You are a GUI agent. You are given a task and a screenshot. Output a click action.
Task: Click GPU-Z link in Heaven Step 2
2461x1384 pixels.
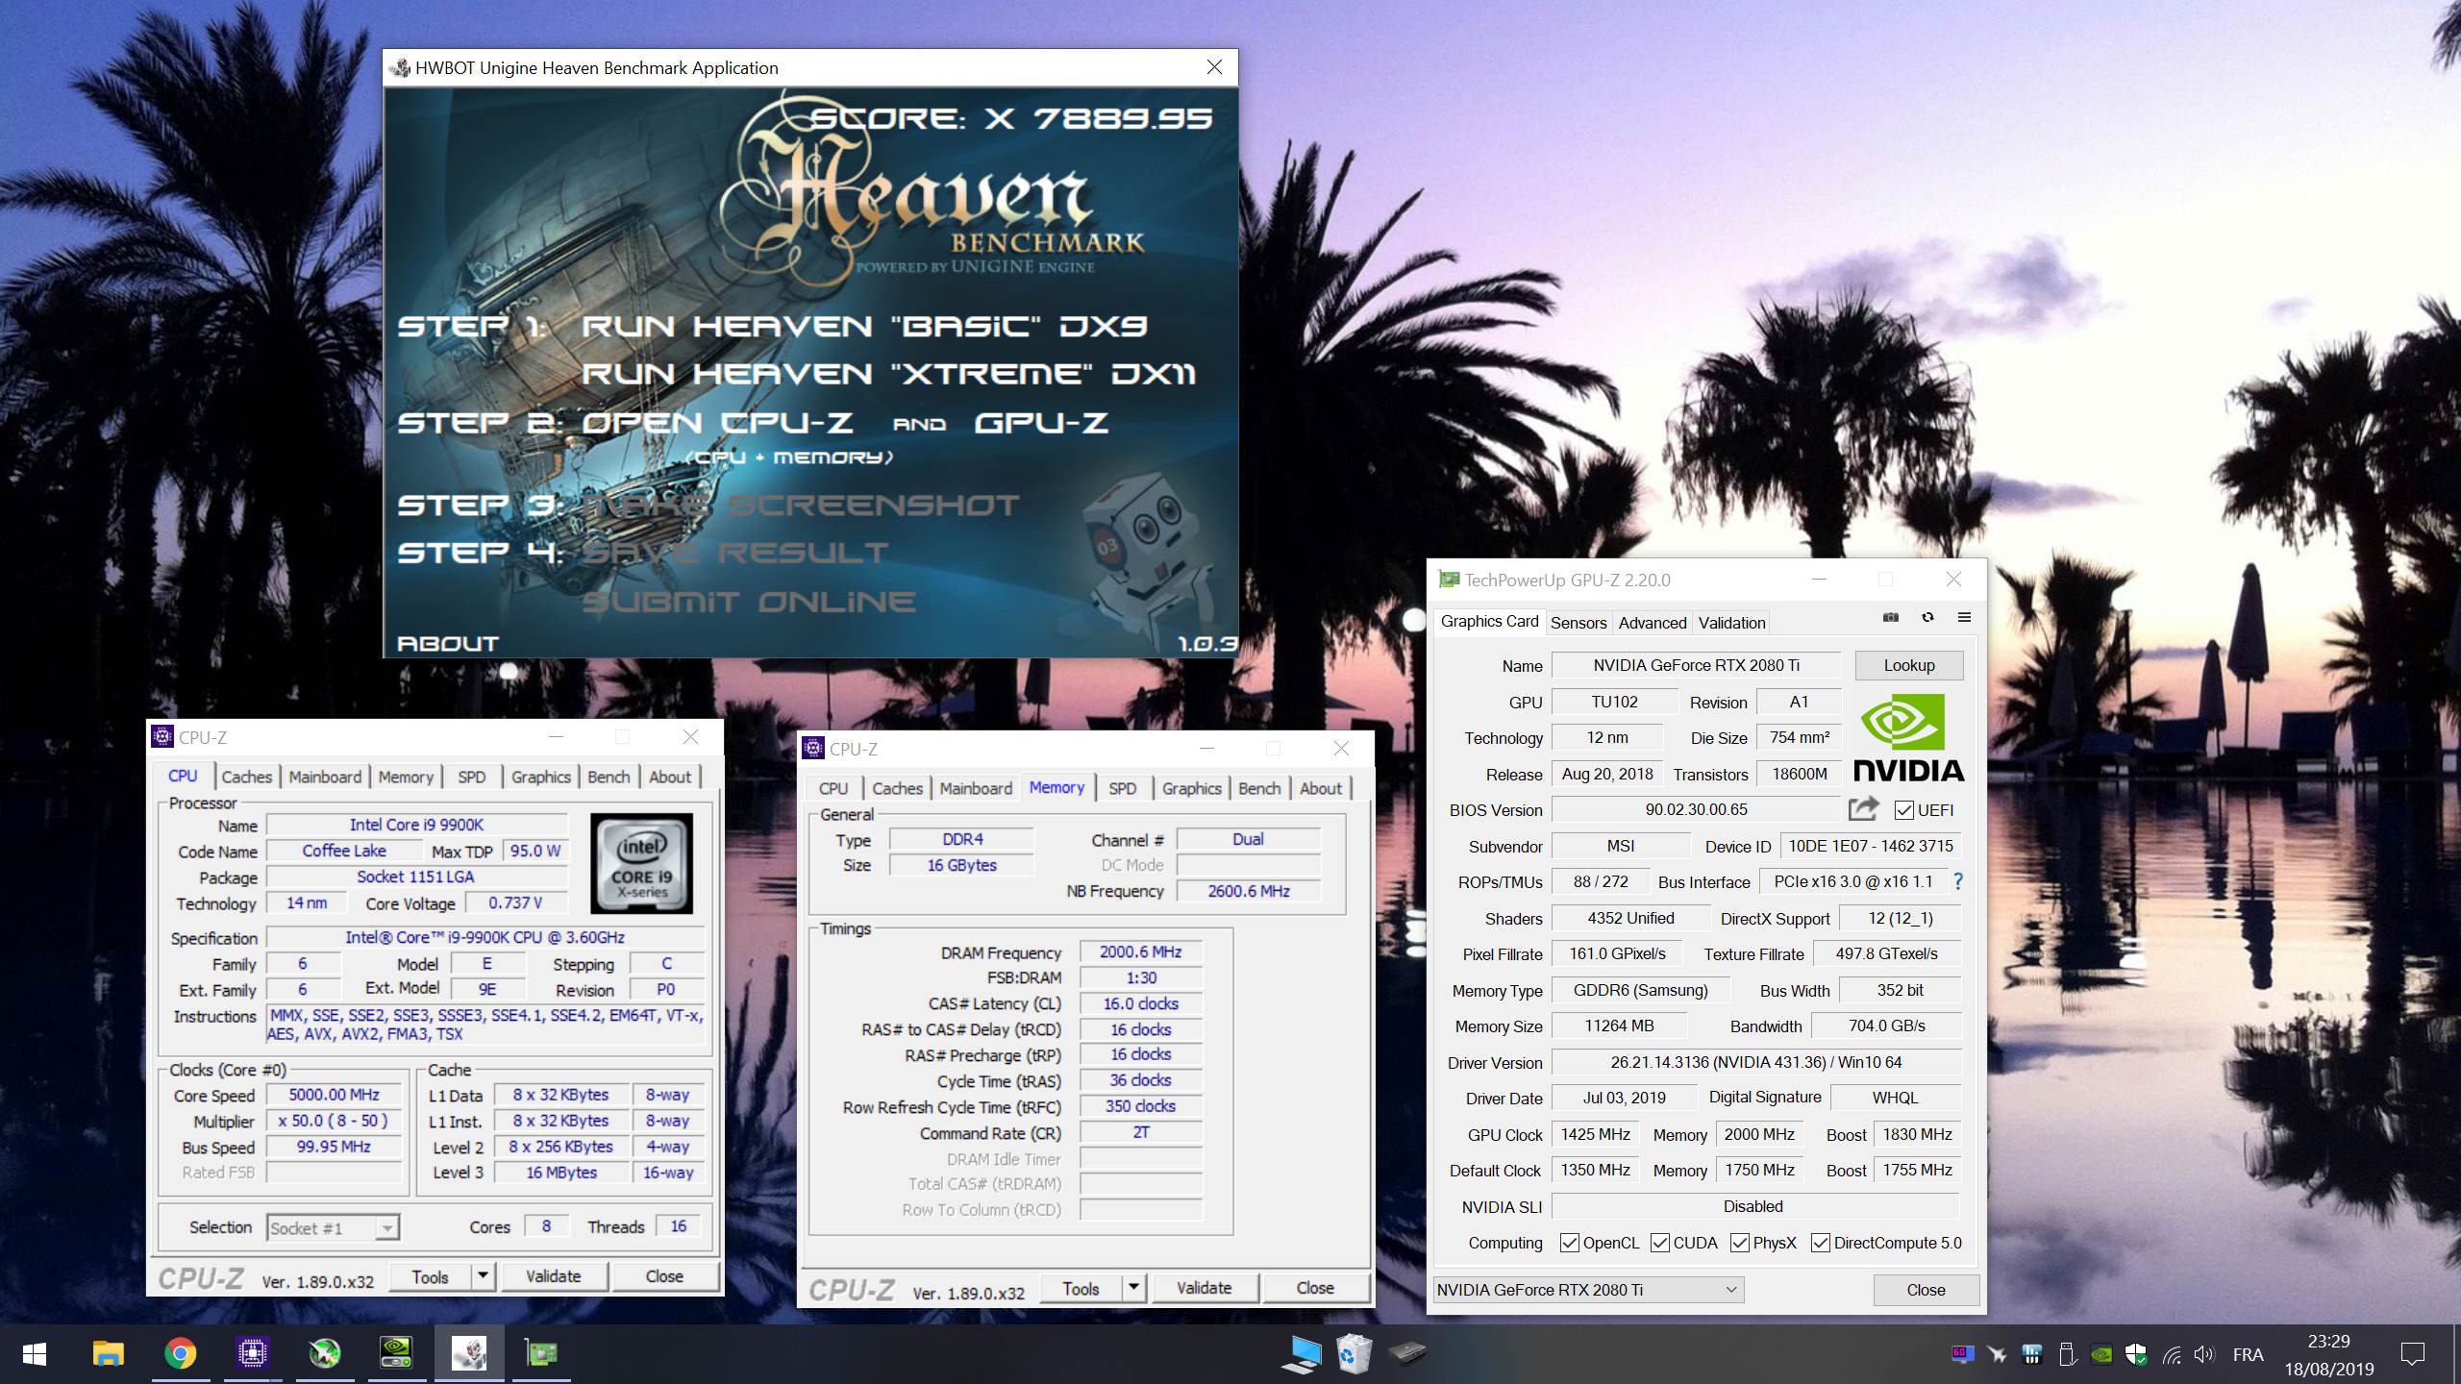click(1041, 423)
